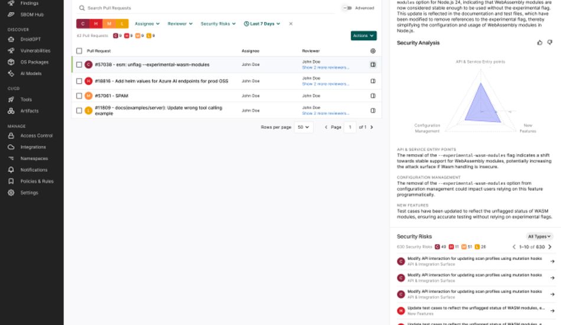Filter by High severity H swatch
This screenshot has width=561, height=325.
(x=96, y=24)
